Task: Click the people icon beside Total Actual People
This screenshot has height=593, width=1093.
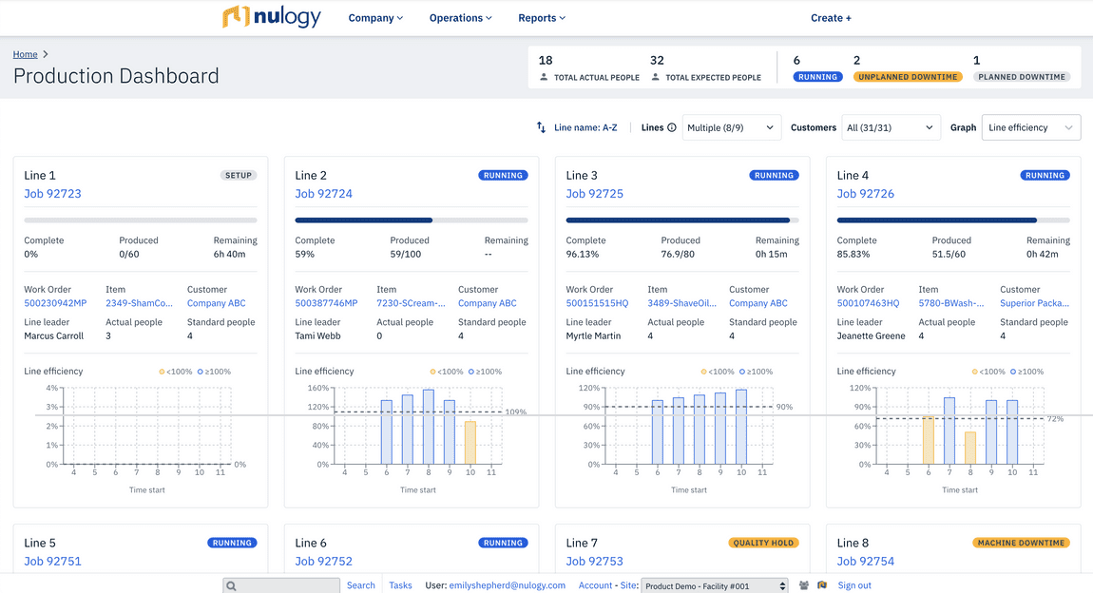Action: pos(544,76)
